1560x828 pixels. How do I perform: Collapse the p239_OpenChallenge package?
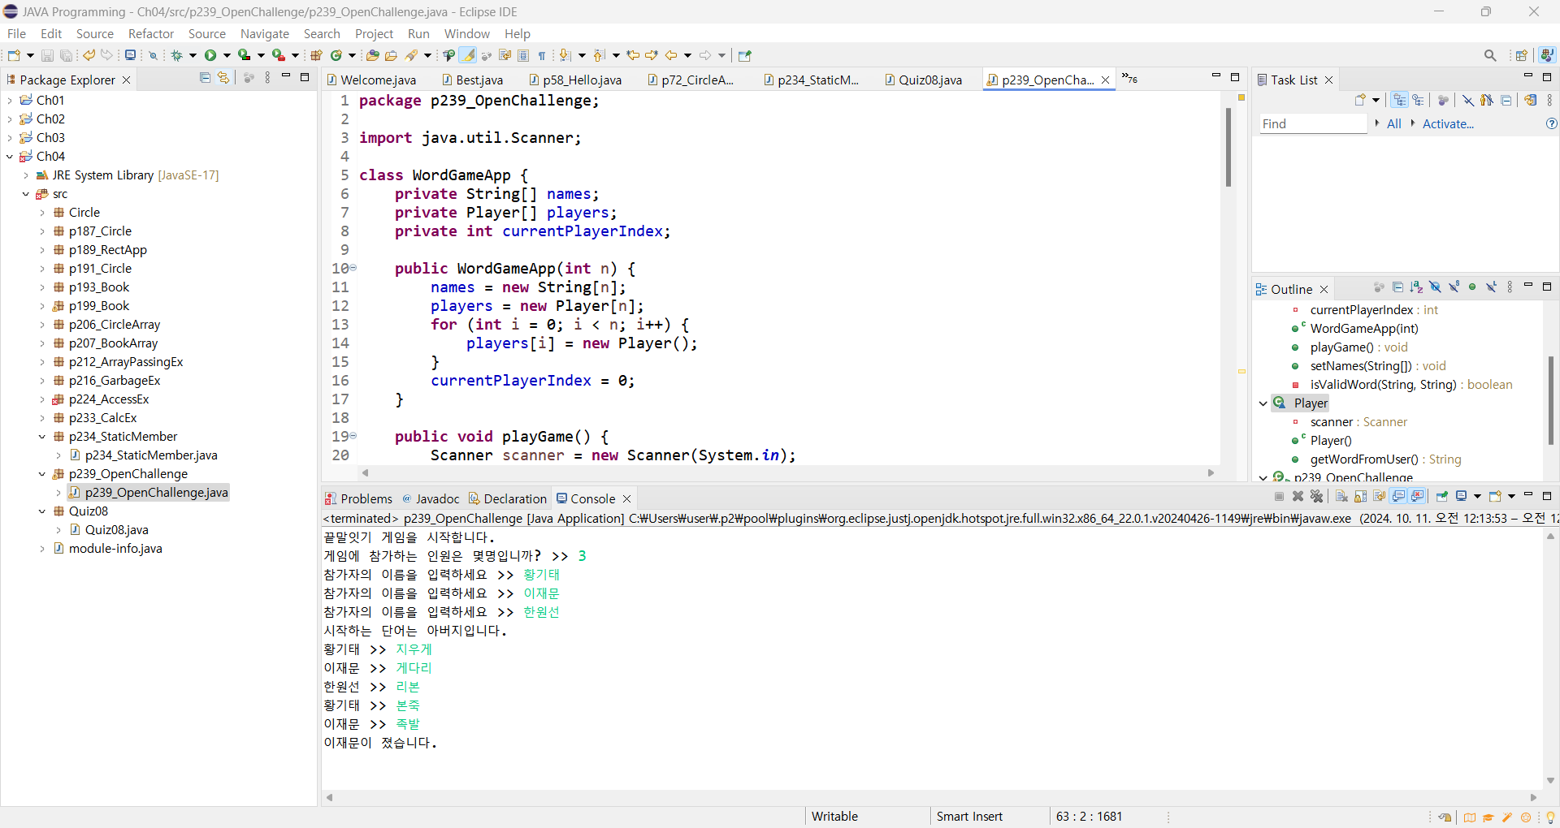[x=42, y=474]
